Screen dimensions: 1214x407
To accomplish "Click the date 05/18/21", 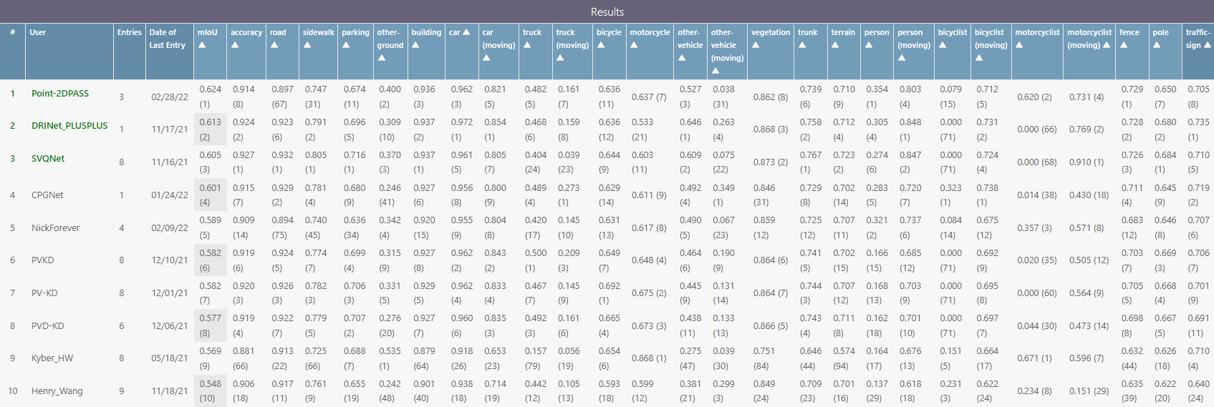I will [x=170, y=358].
